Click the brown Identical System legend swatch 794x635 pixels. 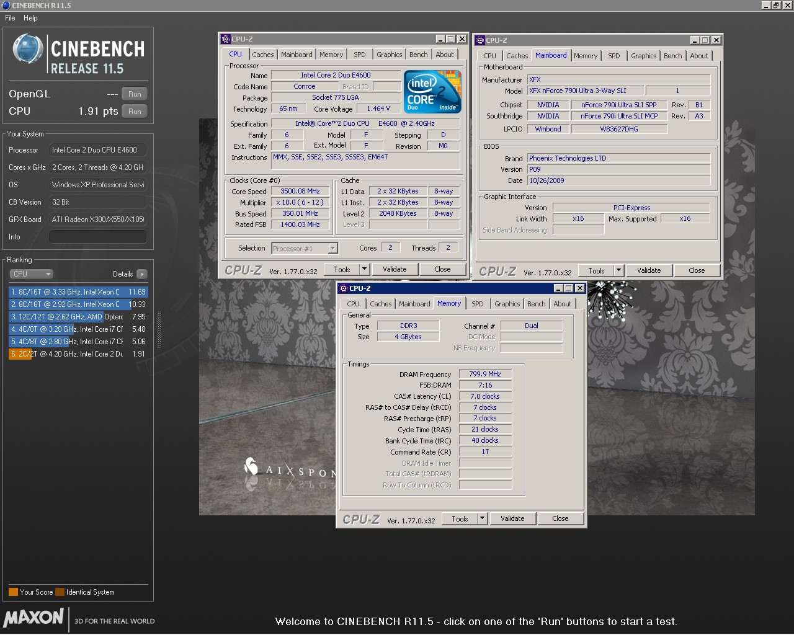coord(60,592)
